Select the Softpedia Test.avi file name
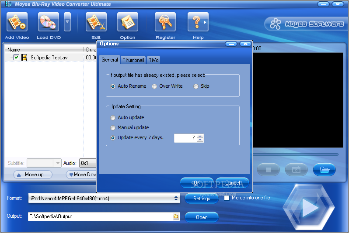Image resolution: width=349 pixels, height=233 pixels. pyautogui.click(x=49, y=58)
